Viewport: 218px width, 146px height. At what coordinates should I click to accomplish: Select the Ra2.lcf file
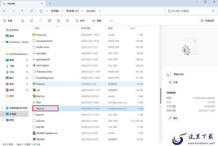pyautogui.click(x=88, y=115)
